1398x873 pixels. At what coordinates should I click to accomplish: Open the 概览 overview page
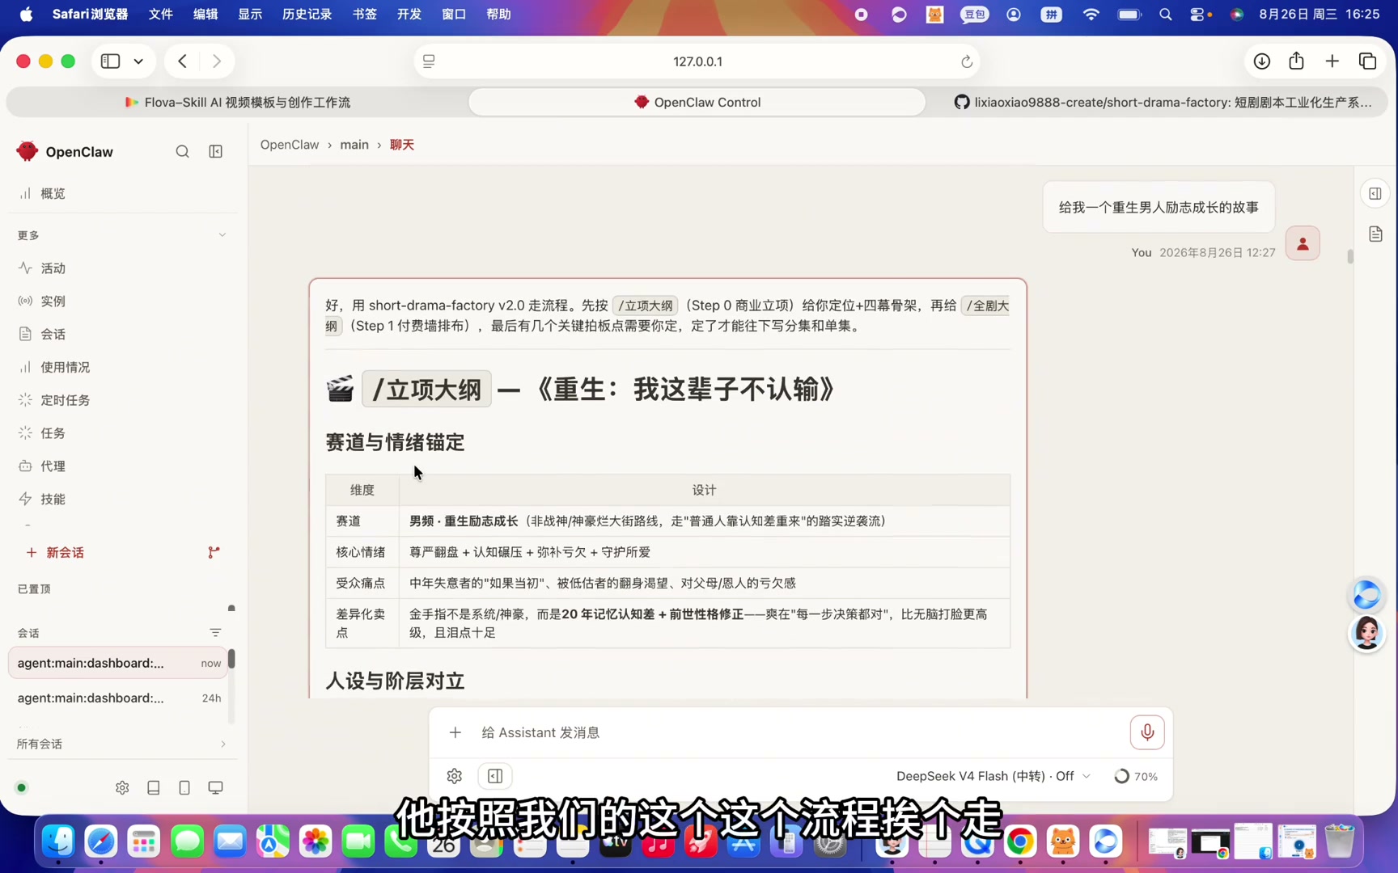click(x=123, y=194)
